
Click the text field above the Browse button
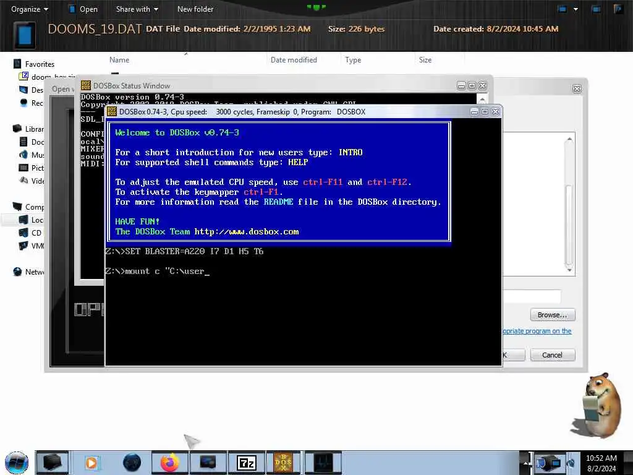coord(532,296)
